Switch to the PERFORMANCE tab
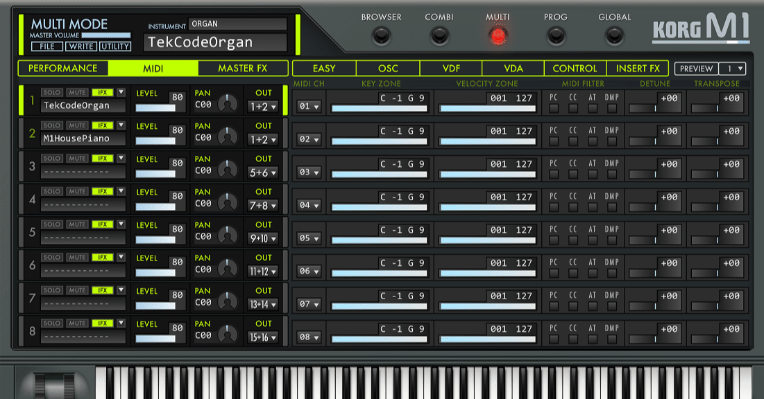764x399 pixels. click(63, 69)
